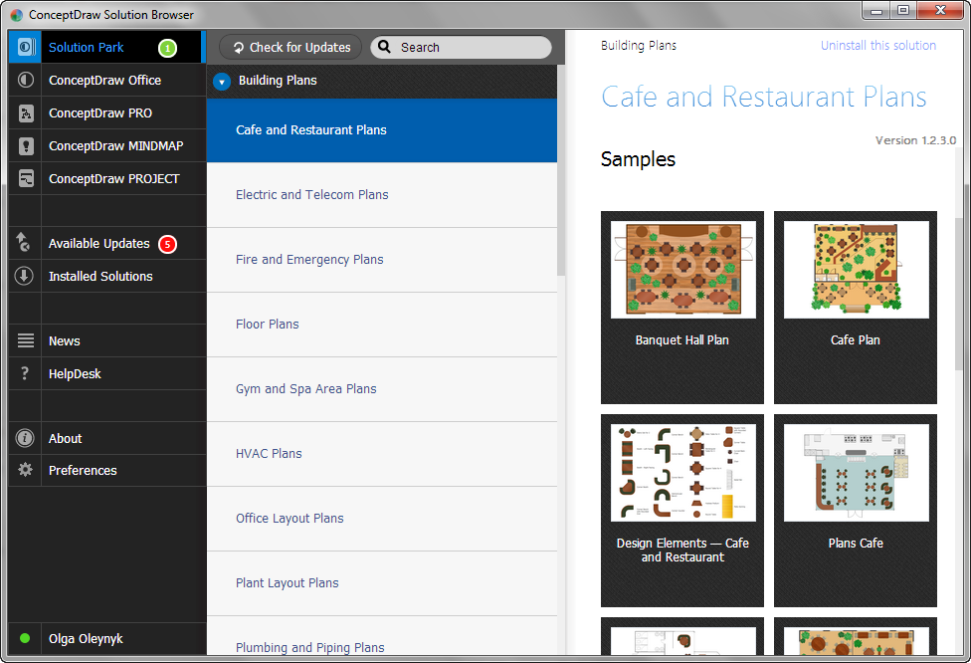Screen dimensions: 971x663
Task: Click the refresh icon in Check for Updates
Action: coord(239,48)
